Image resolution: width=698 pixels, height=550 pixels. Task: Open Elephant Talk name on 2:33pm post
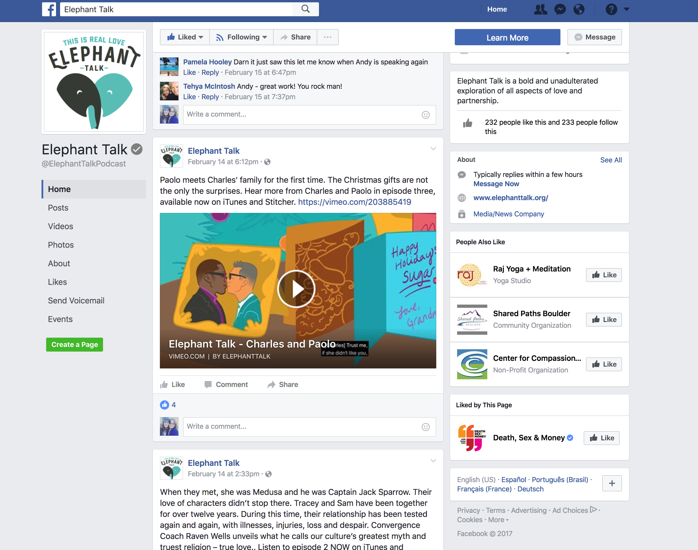pos(214,463)
